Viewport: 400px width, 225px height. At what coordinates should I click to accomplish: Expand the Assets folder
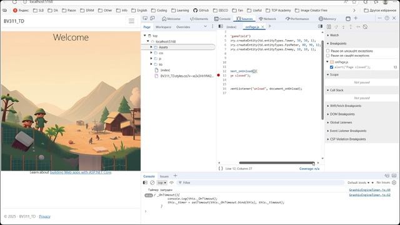click(x=151, y=47)
